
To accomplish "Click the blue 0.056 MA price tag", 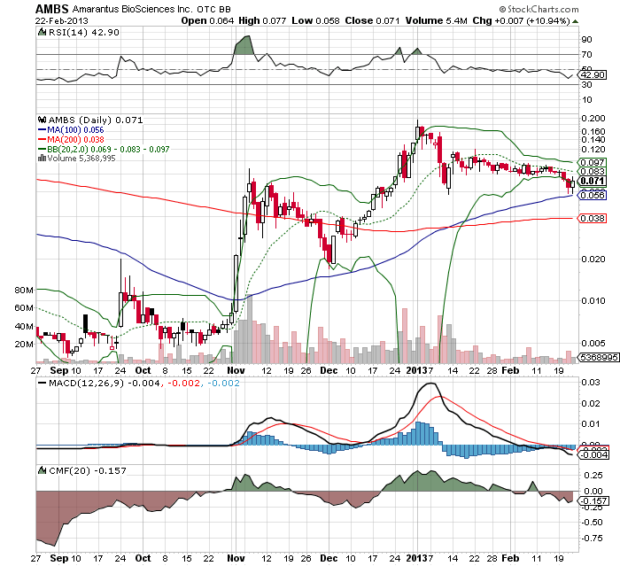I will click(593, 195).
